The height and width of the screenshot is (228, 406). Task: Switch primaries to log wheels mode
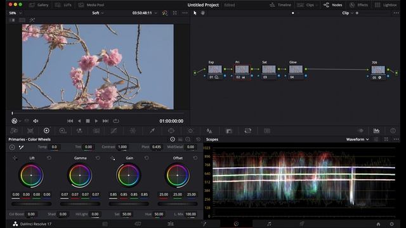[x=188, y=139]
